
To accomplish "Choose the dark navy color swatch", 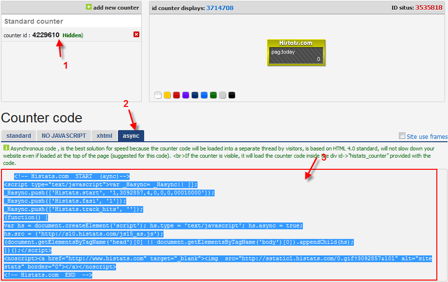I will [195, 95].
